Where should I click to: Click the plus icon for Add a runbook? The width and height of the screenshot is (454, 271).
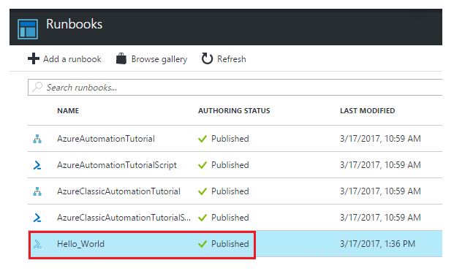pyautogui.click(x=34, y=58)
